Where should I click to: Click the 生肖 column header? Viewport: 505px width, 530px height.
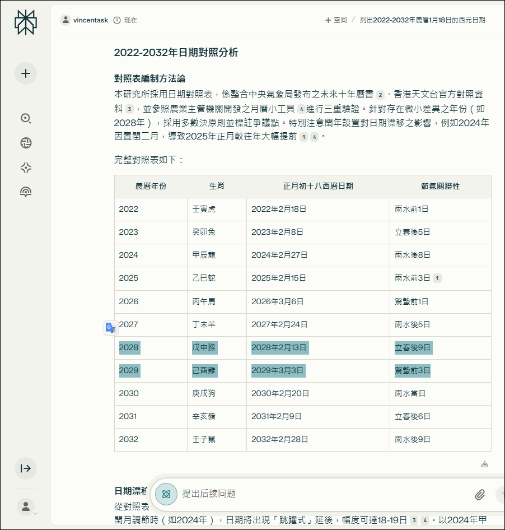217,186
